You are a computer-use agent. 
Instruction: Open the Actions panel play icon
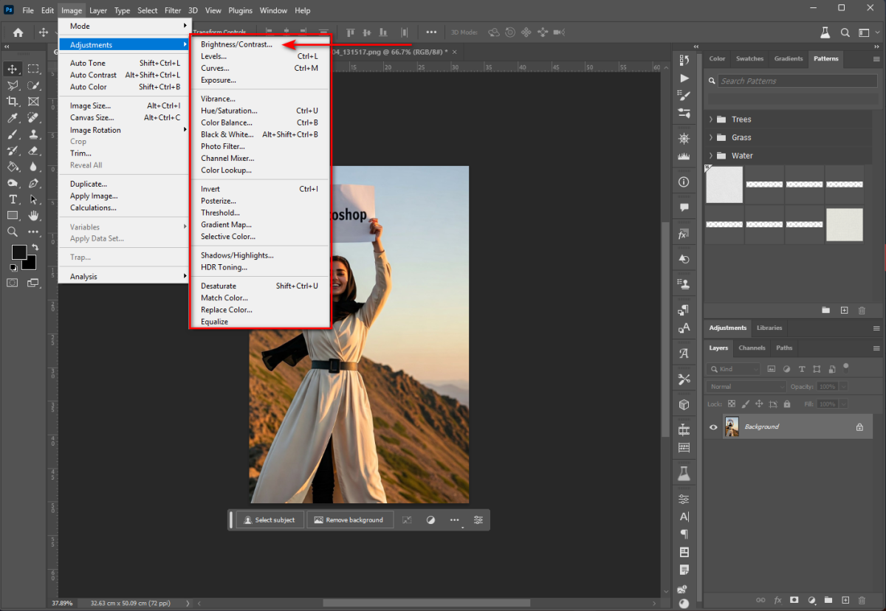(x=684, y=77)
